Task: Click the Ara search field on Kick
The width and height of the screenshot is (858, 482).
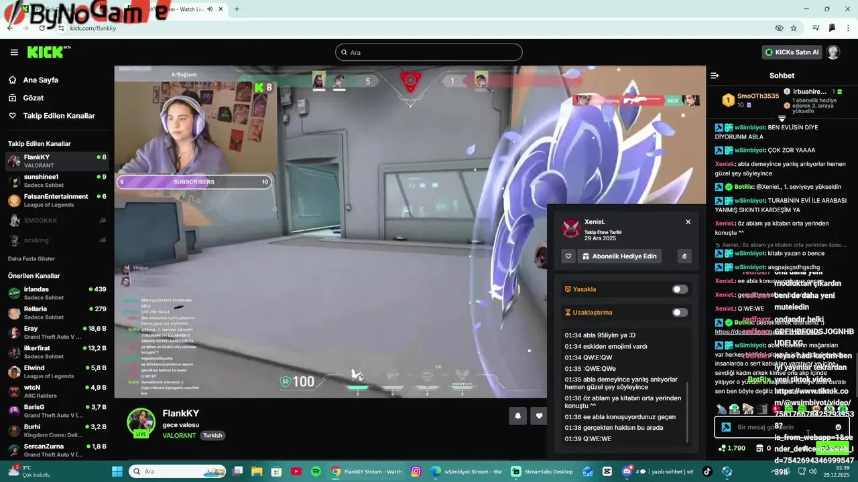Action: (429, 52)
